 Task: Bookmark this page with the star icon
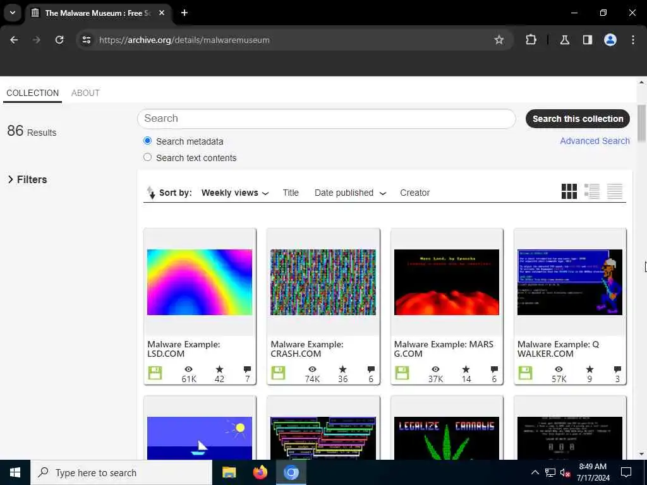(x=499, y=40)
